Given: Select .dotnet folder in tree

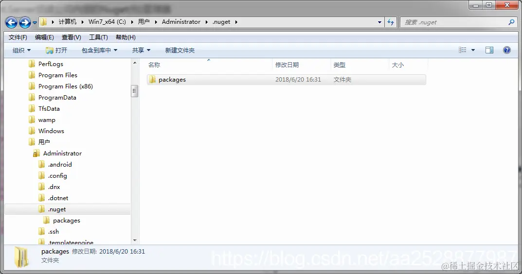Looking at the screenshot, I should tap(58, 198).
